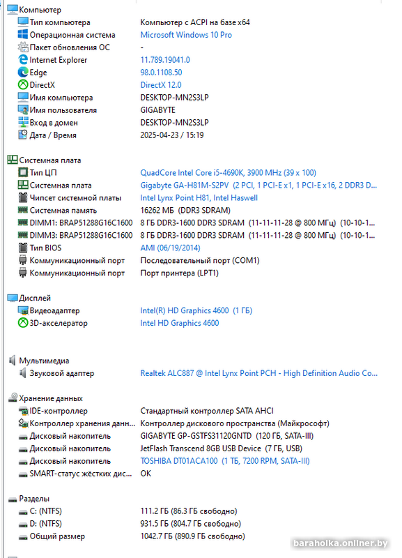Open the Intel Lynx Point H81 chipset link
Image resolution: width=402 pixels, height=558 pixels.
pyautogui.click(x=199, y=198)
